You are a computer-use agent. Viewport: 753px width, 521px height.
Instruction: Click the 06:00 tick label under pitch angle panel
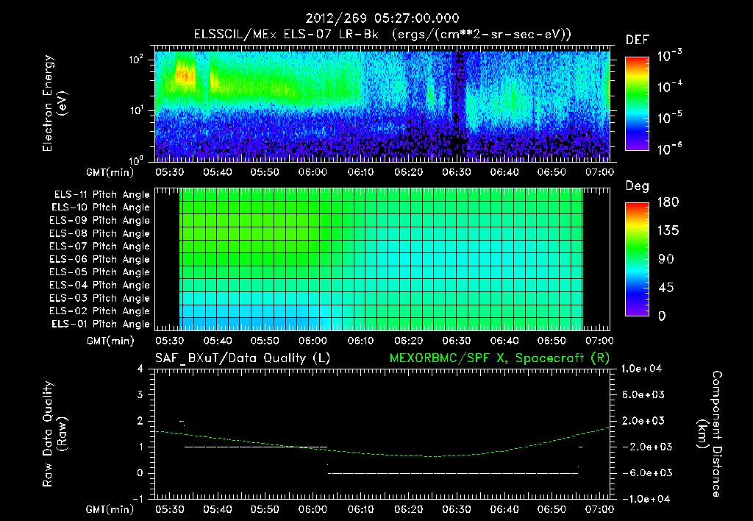(x=313, y=341)
